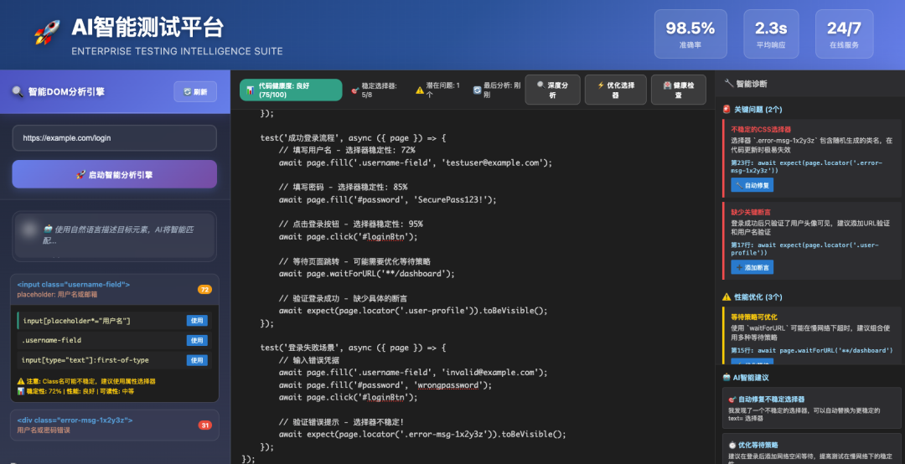905x464 pixels.
Task: Click 自动修复 under unstable CSS selector
Action: coord(752,185)
